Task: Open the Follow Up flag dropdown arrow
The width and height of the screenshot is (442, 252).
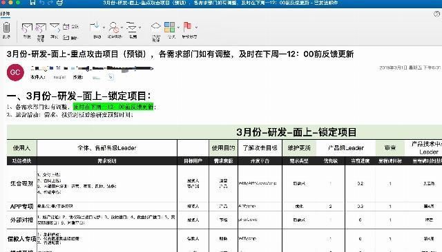Action: [x=196, y=28]
